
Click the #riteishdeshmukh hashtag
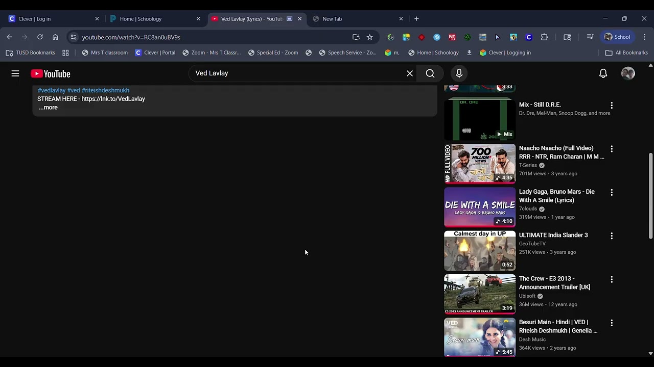coord(105,90)
